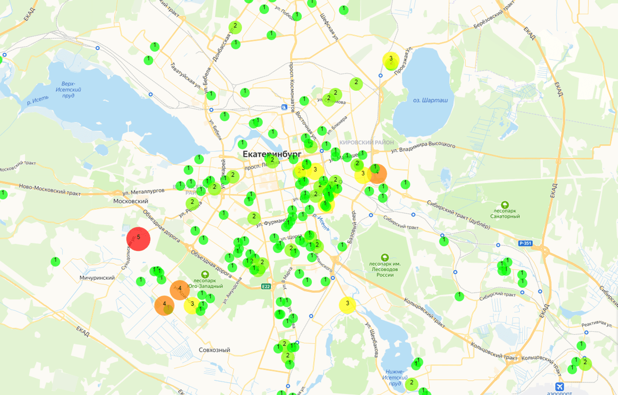Select the Московский label
618x395 pixels.
click(130, 201)
